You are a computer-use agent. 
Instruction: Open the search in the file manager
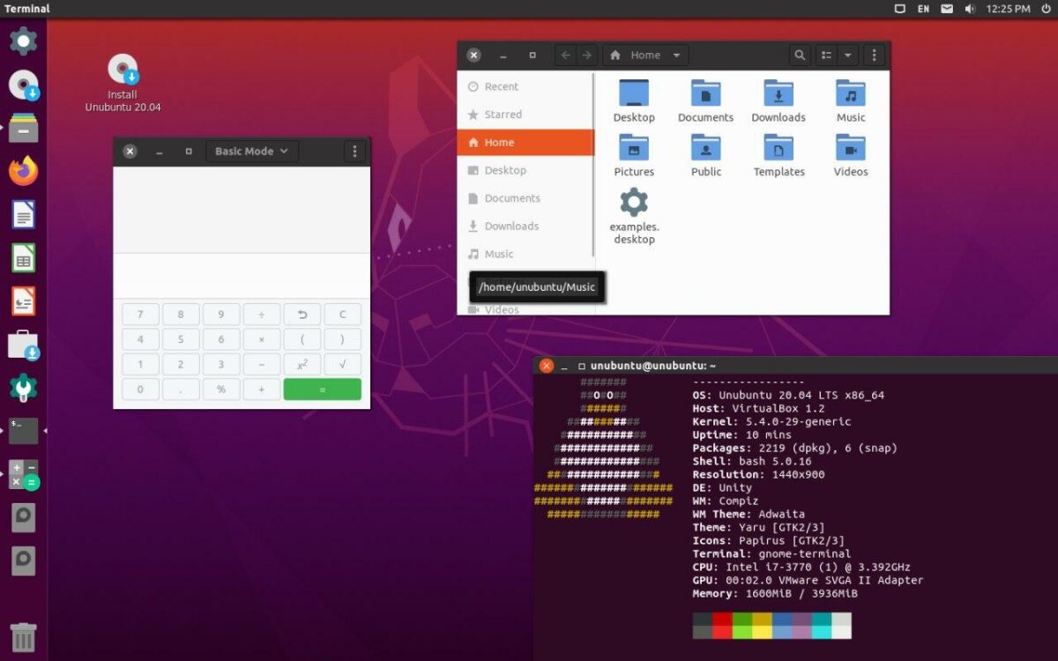pyautogui.click(x=799, y=55)
